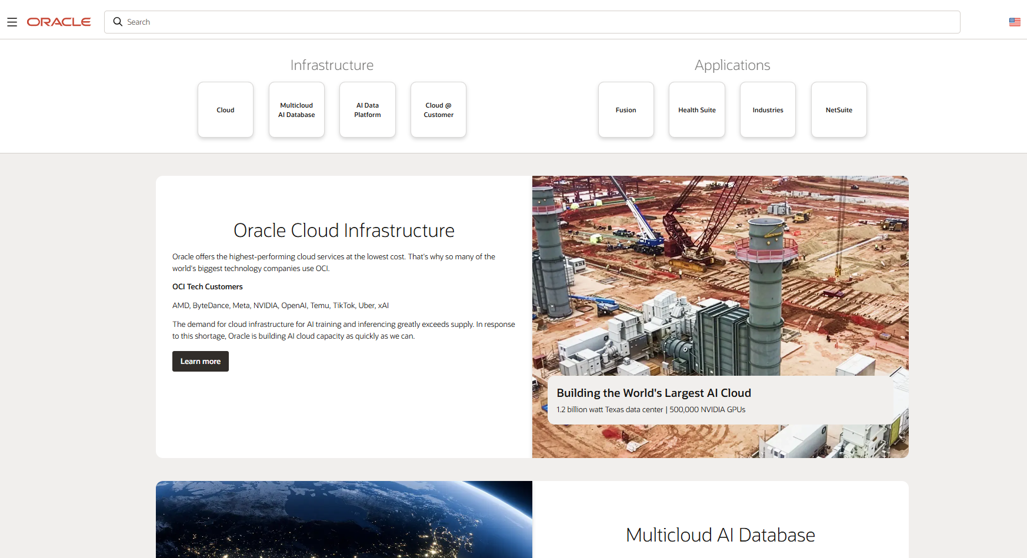Open the Earth from space thumbnail
This screenshot has height=558, width=1027.
point(344,520)
